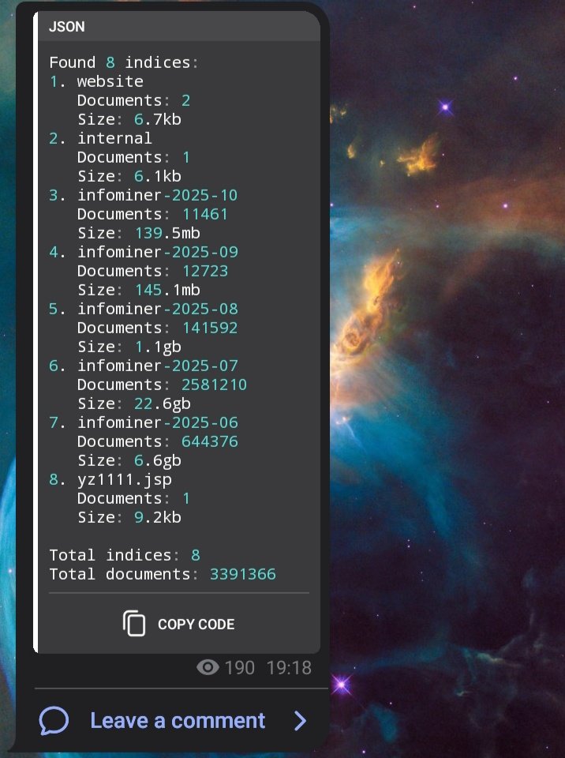Click the 'website' index name
Screen dimensions: 565x758
click(110, 81)
